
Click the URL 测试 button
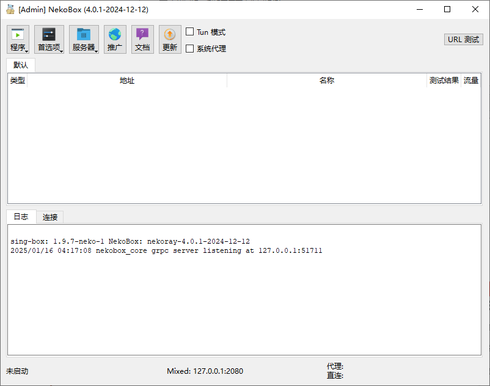tap(463, 39)
